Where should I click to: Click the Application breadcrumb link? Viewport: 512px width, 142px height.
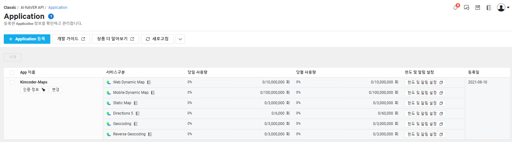coord(58,8)
